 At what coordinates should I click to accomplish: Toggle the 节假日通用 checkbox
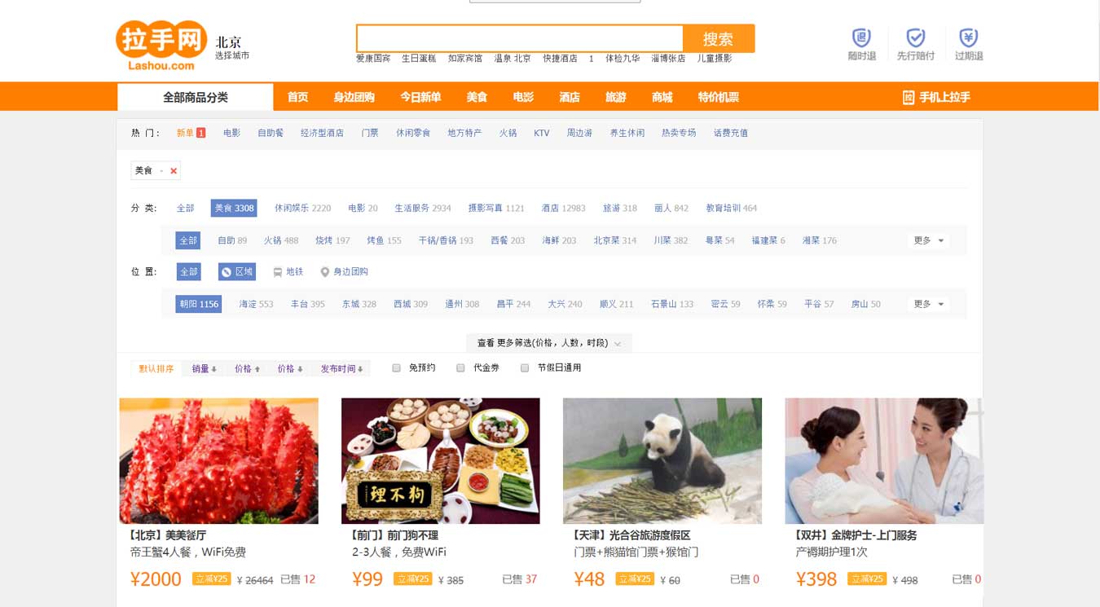point(525,368)
